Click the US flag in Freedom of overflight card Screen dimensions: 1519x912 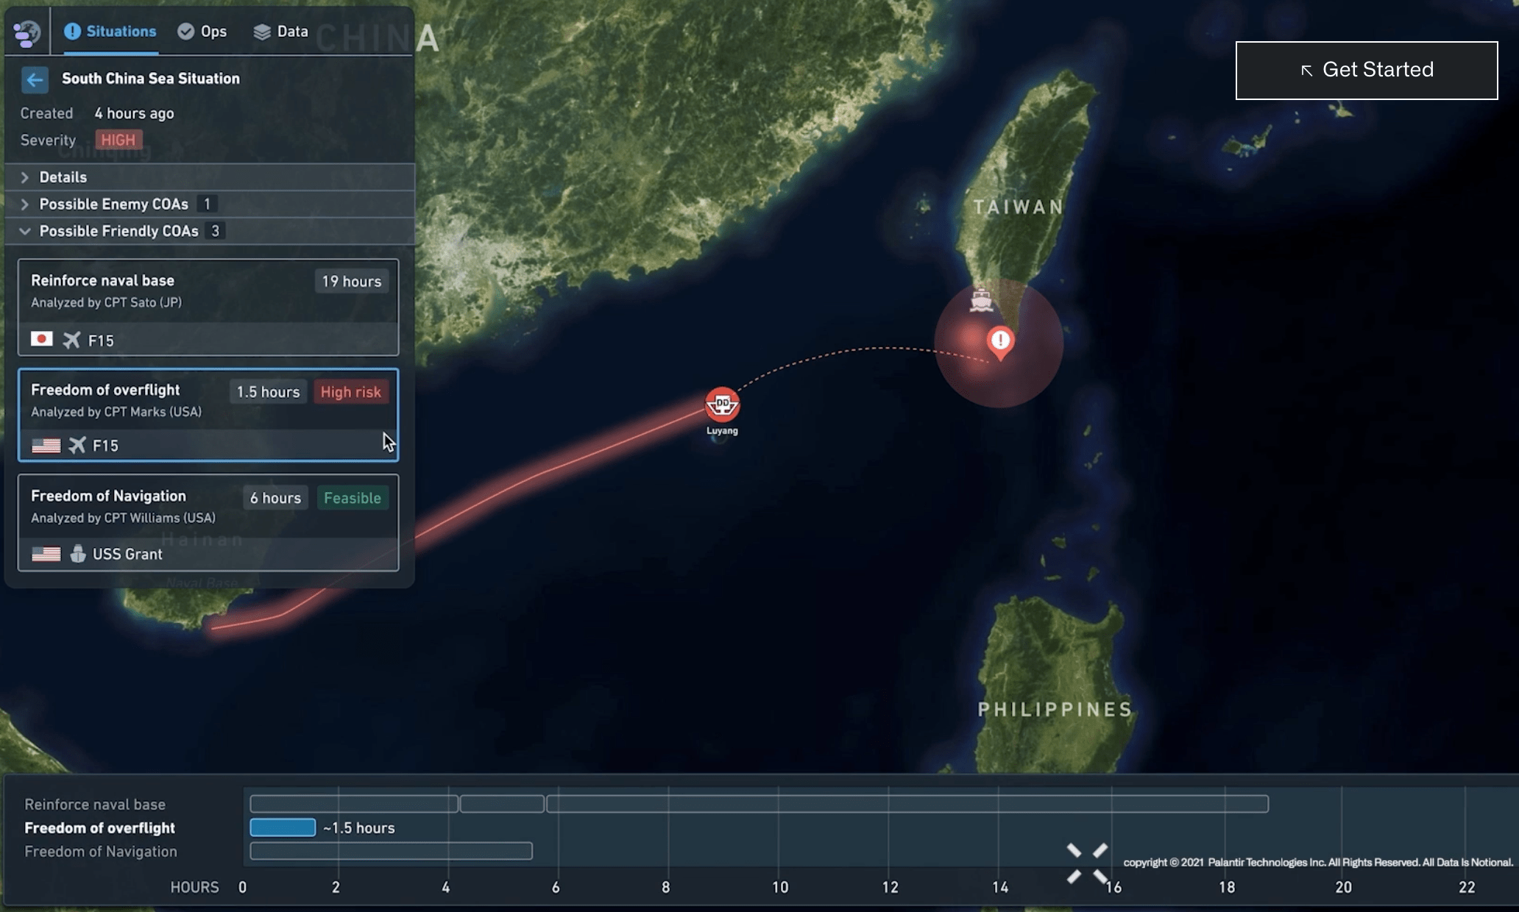tap(46, 446)
